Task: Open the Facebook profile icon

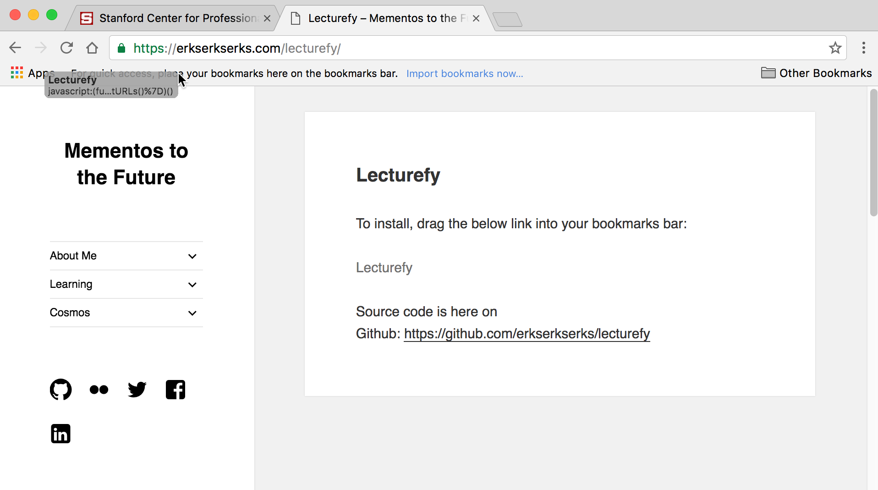Action: 176,390
